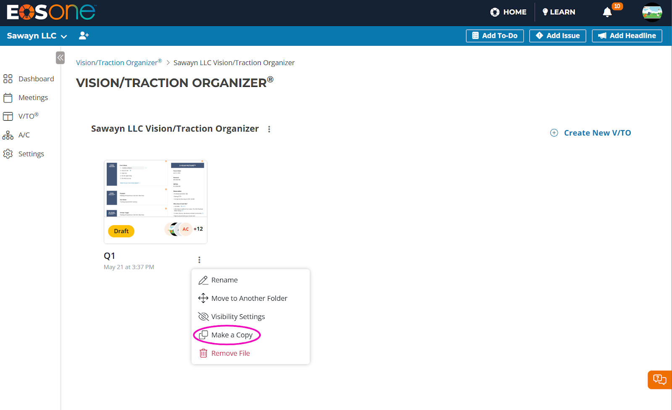Click the Draft status badge
The image size is (672, 410).
click(x=121, y=231)
